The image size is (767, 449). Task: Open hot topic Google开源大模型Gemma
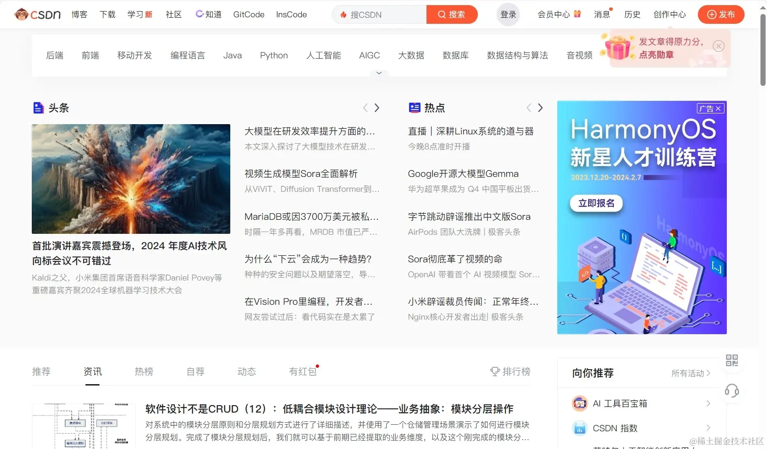463,174
